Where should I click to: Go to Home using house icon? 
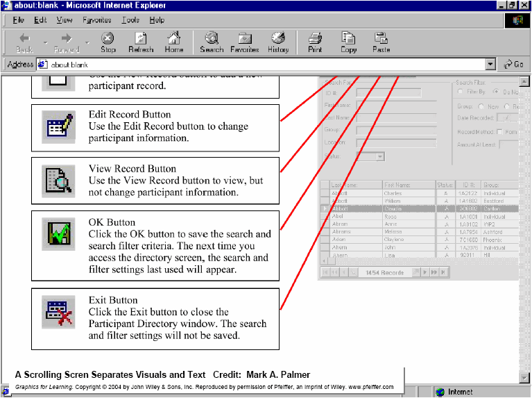click(174, 38)
